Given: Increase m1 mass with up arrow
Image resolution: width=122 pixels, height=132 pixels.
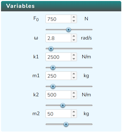Looking at the screenshot, I should [74, 74].
